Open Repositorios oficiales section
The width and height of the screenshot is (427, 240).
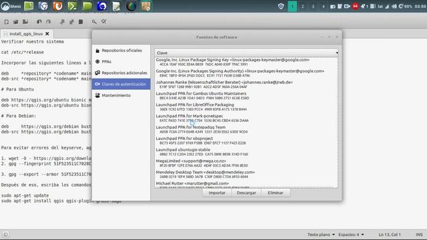pos(121,51)
